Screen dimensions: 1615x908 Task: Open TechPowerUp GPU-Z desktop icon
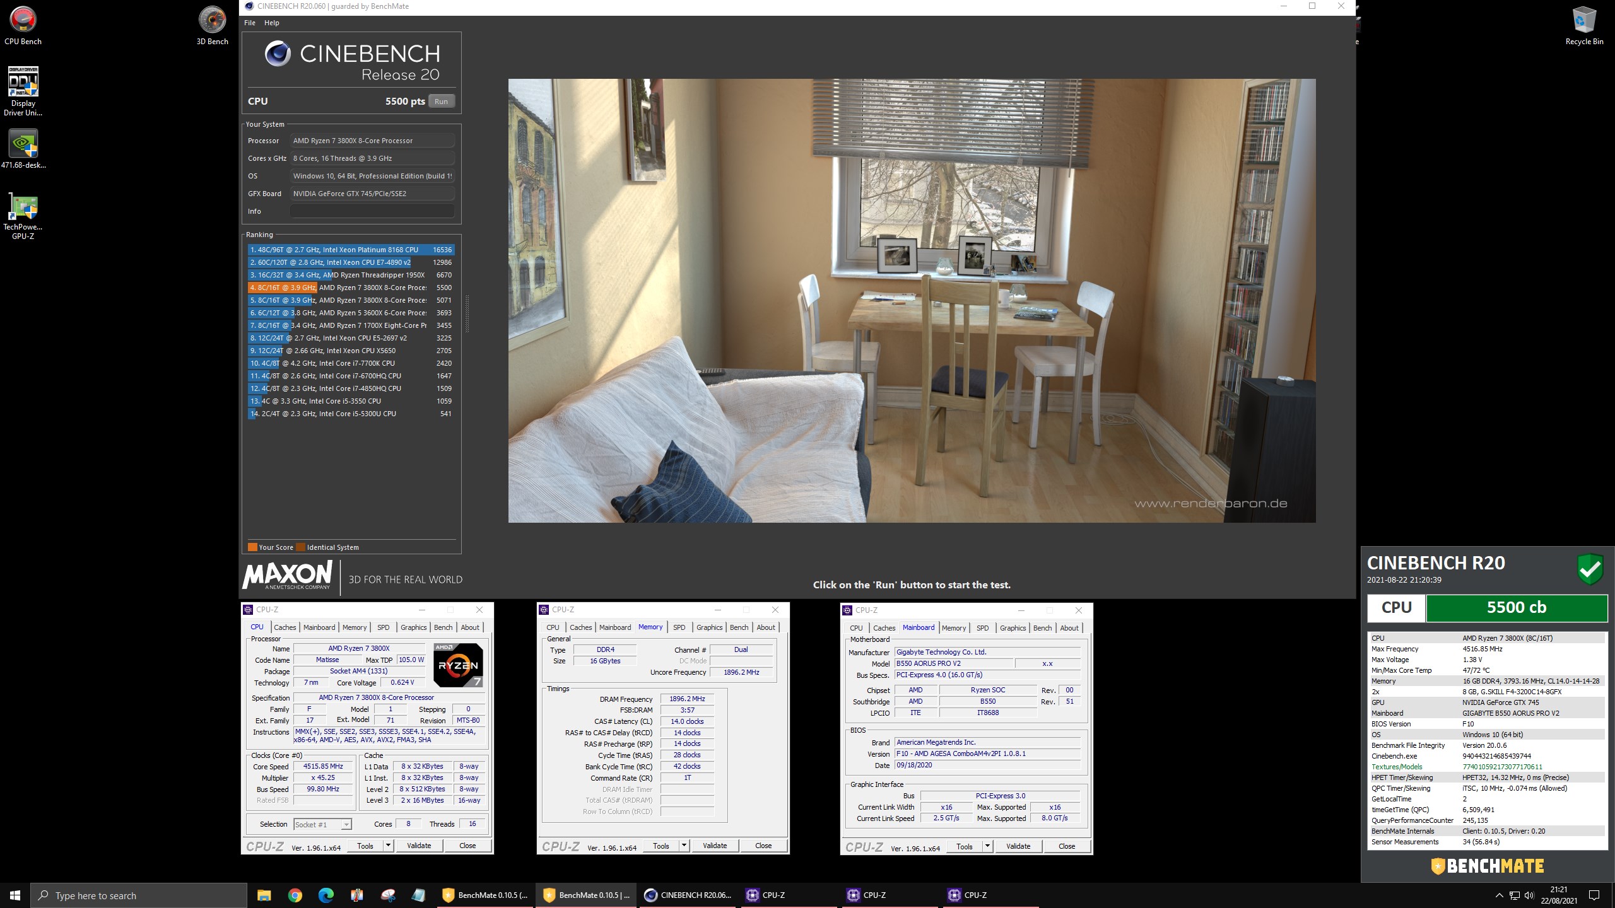[23, 216]
